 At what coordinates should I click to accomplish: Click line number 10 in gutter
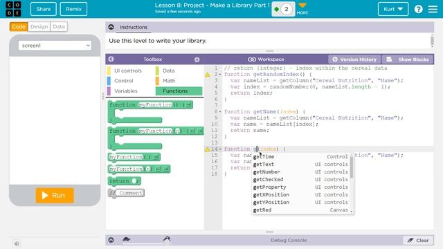pyautogui.click(x=215, y=124)
